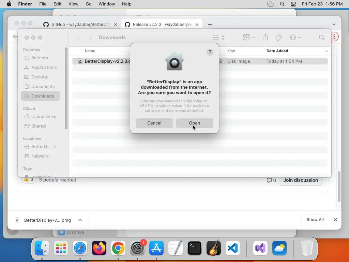Open the Finder menu

[x=25, y=4]
